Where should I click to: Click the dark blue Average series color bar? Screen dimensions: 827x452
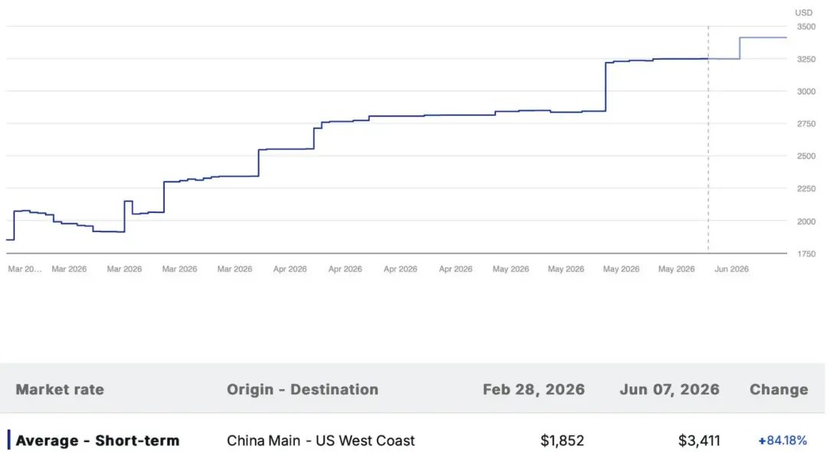pyautogui.click(x=9, y=440)
